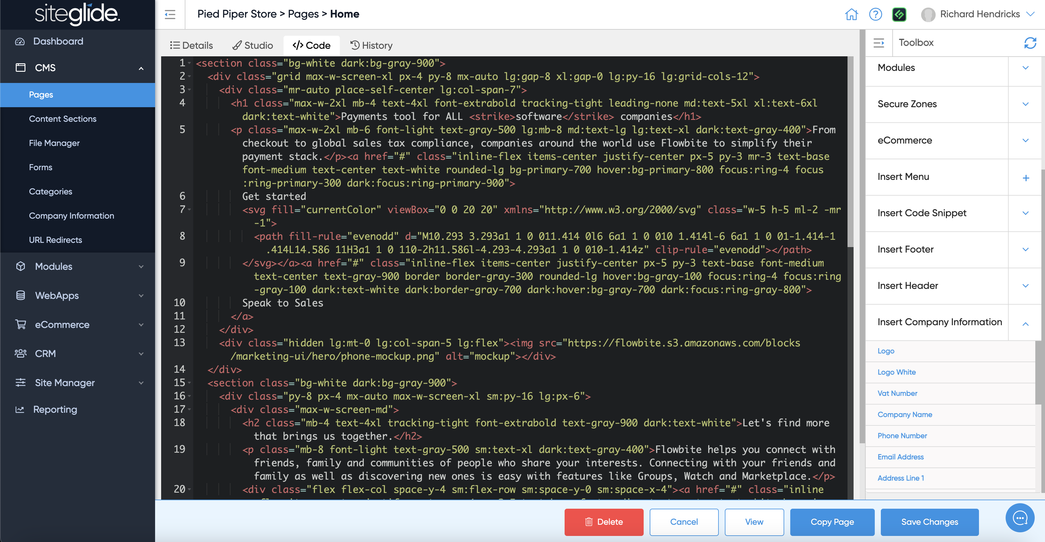This screenshot has height=542, width=1045.
Task: Click the green Siteglide extension icon
Action: [x=899, y=15]
